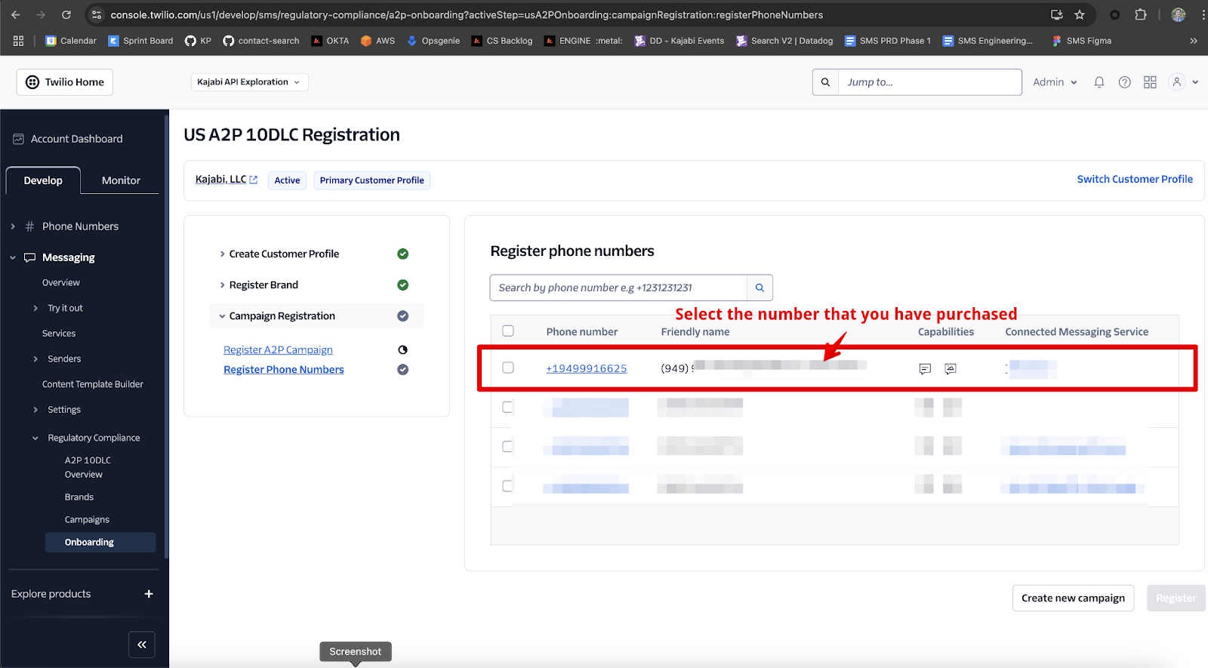Click the Register button
Image resolution: width=1208 pixels, height=668 pixels.
pos(1176,598)
